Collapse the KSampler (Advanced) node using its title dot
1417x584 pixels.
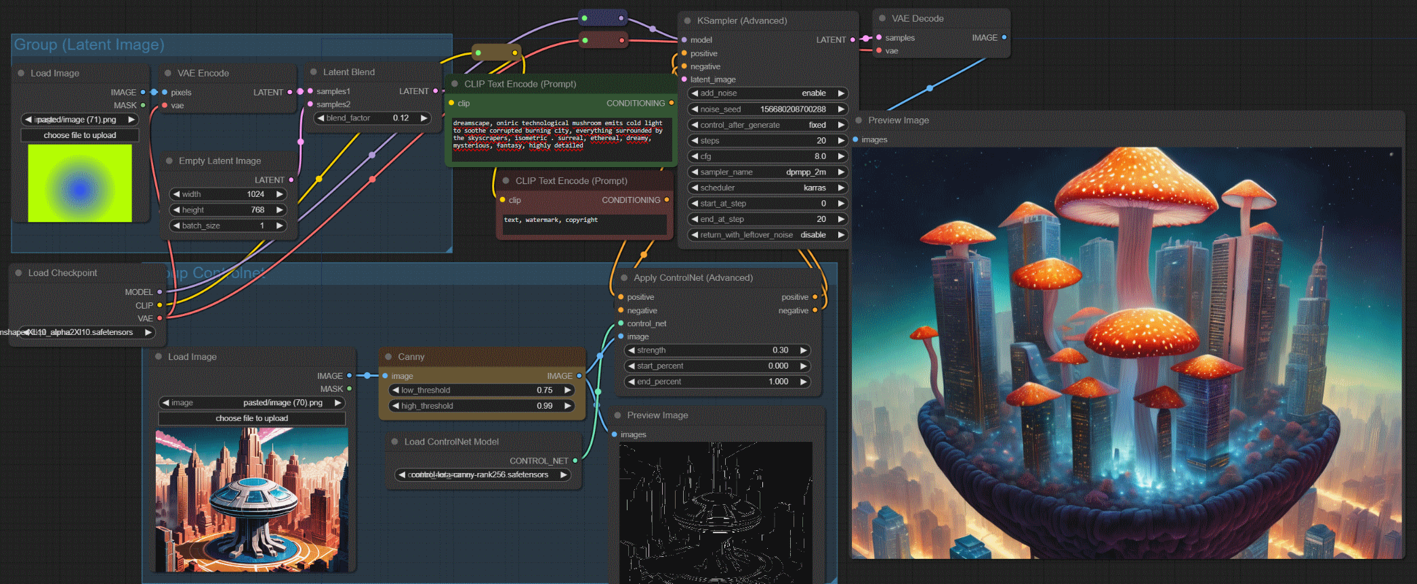[688, 21]
